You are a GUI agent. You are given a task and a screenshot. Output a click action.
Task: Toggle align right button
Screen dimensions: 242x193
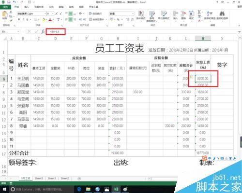click(x=75, y=19)
